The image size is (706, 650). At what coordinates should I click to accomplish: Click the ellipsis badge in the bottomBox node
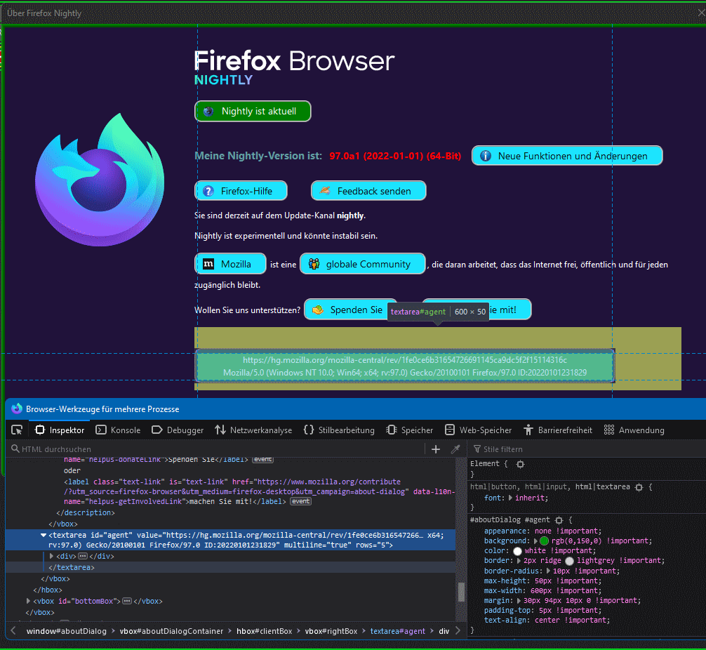coord(127,601)
